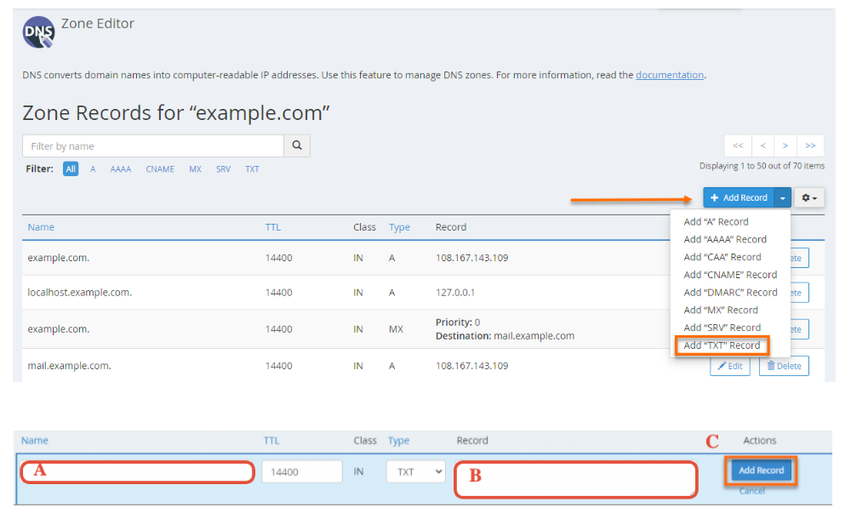Go to the first page of records
This screenshot has width=851, height=519.
point(737,145)
